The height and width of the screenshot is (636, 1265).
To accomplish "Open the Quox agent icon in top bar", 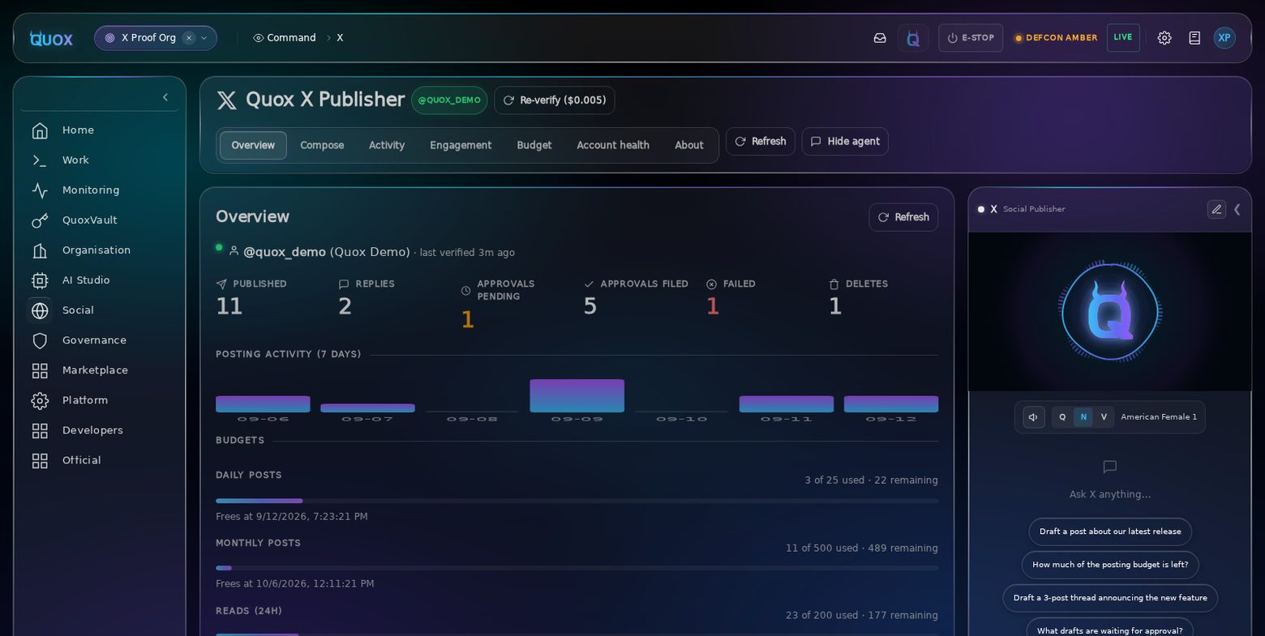I will (x=913, y=38).
